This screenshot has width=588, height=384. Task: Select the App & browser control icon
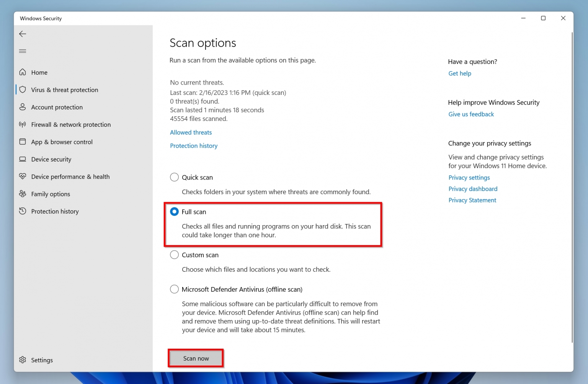tap(23, 142)
